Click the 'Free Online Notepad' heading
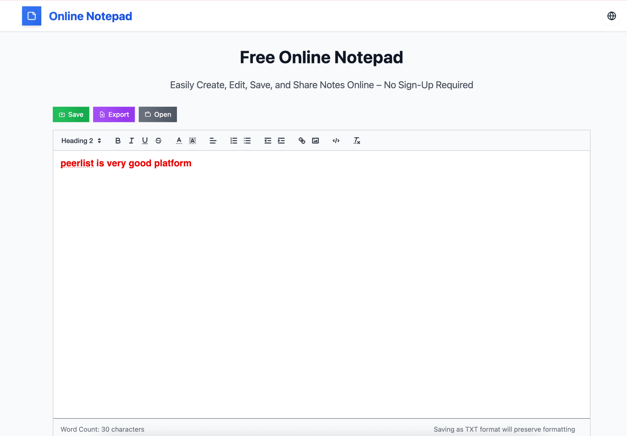 click(321, 57)
